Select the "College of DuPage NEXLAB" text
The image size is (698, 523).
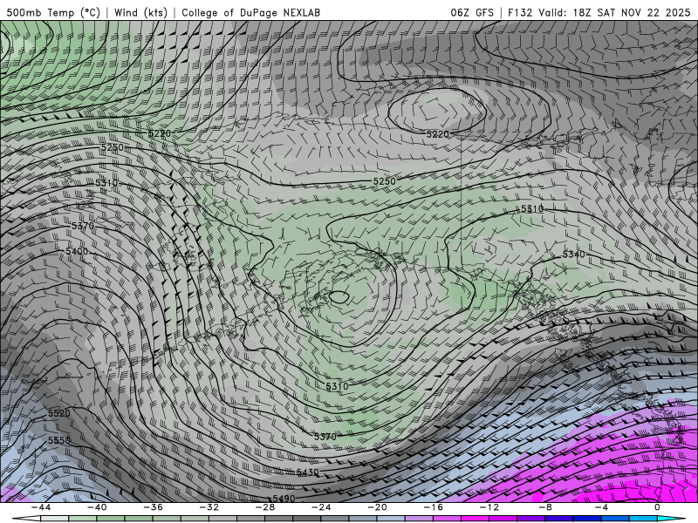(250, 12)
